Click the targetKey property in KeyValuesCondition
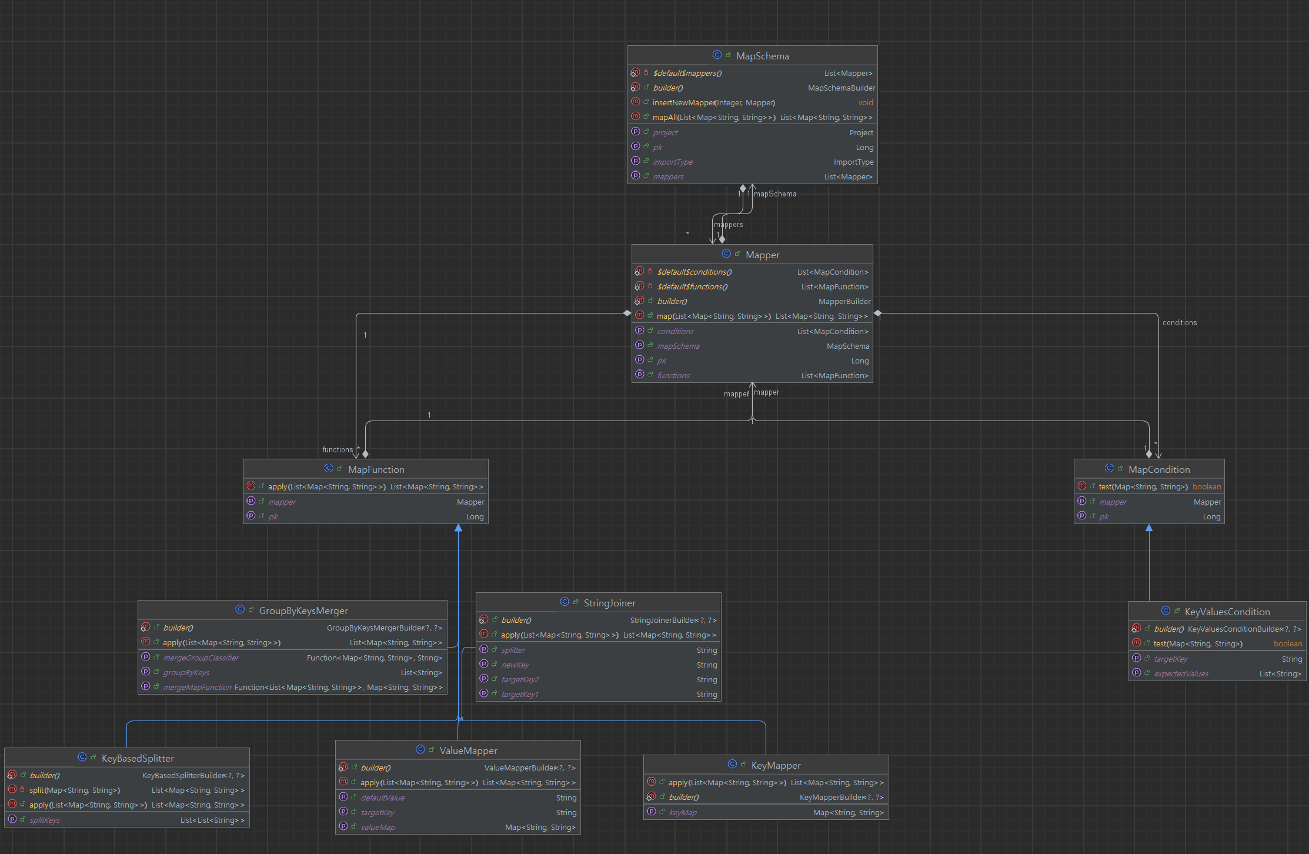The height and width of the screenshot is (854, 1309). 1171,659
